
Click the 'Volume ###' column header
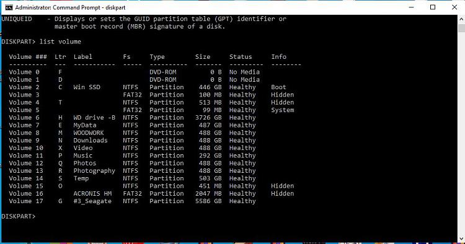28,57
